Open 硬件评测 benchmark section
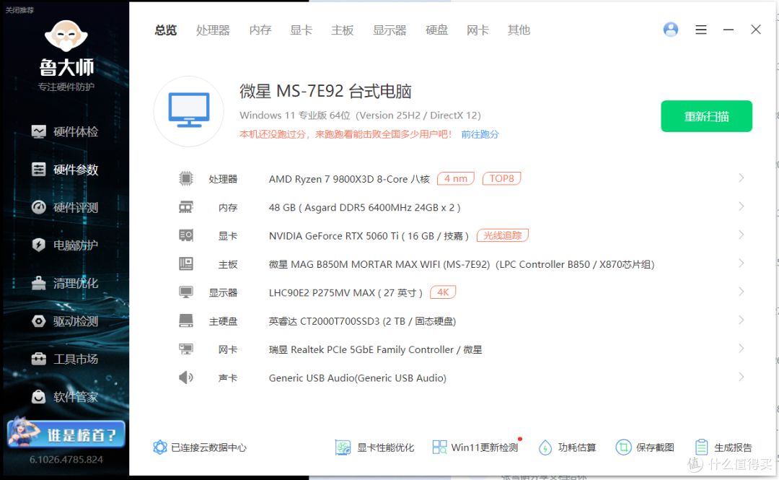Viewport: 779px width, 480px height. click(65, 207)
